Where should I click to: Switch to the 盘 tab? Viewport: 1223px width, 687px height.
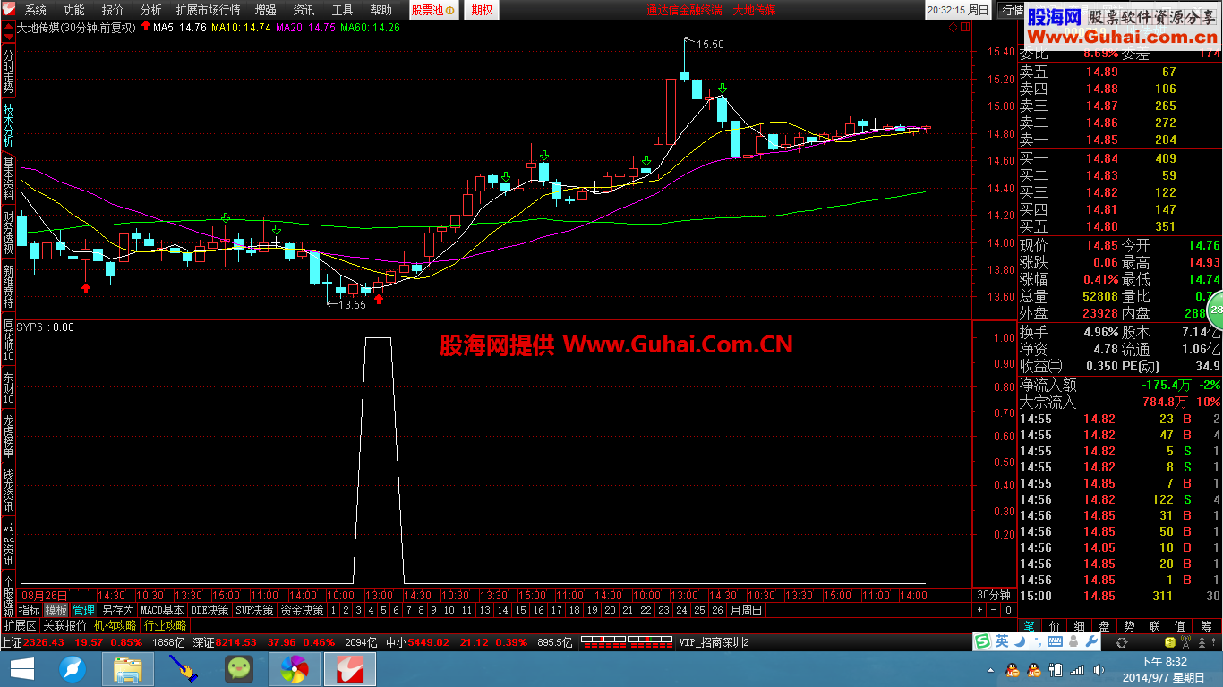click(1105, 626)
